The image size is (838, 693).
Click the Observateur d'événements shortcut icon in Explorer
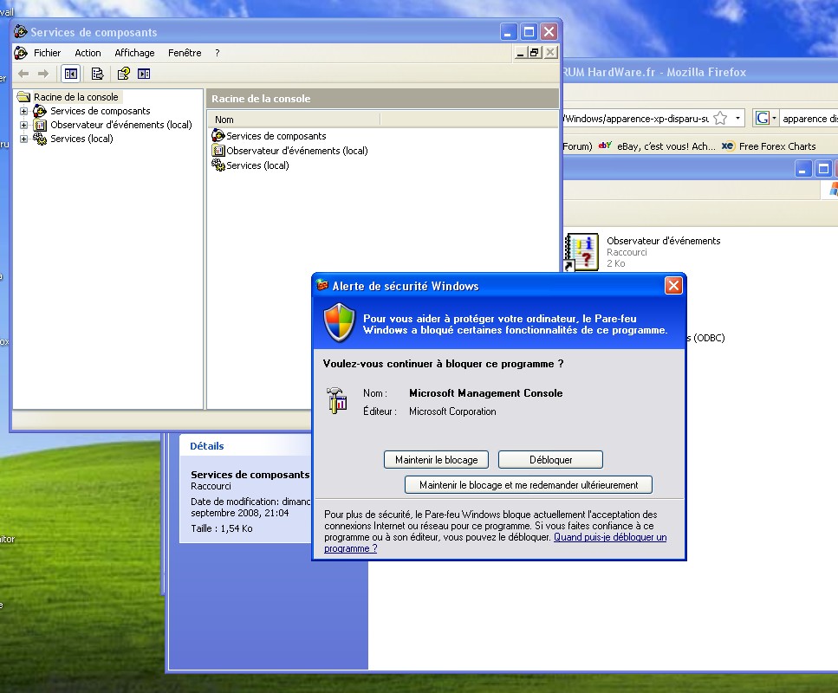[582, 252]
